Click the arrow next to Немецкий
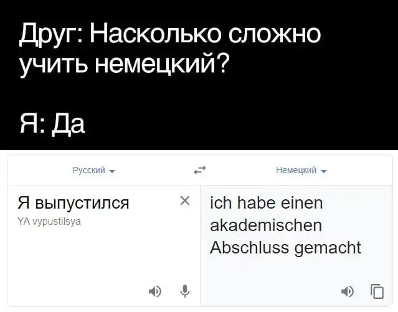This screenshot has height=312, width=398. [x=325, y=171]
